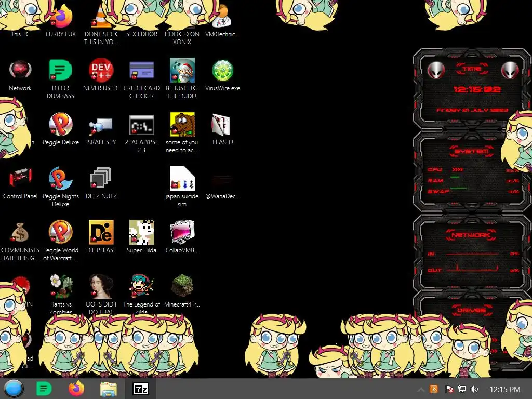The width and height of the screenshot is (532, 399).
Task: Select the japan suicide sim file icon
Action: click(182, 187)
